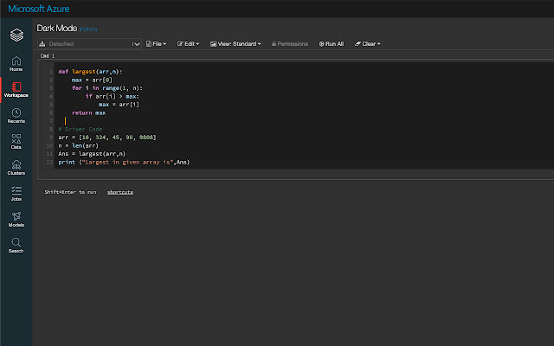Go to Home in sidebar

click(16, 64)
